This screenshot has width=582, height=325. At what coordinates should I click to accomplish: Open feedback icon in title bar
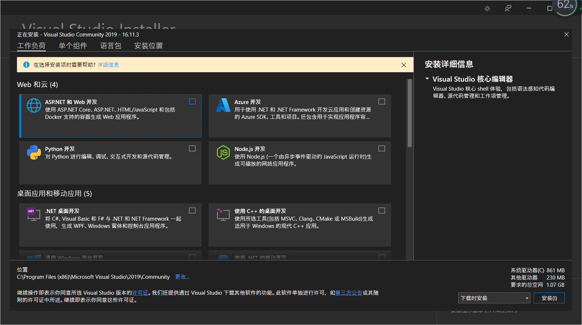point(508,8)
